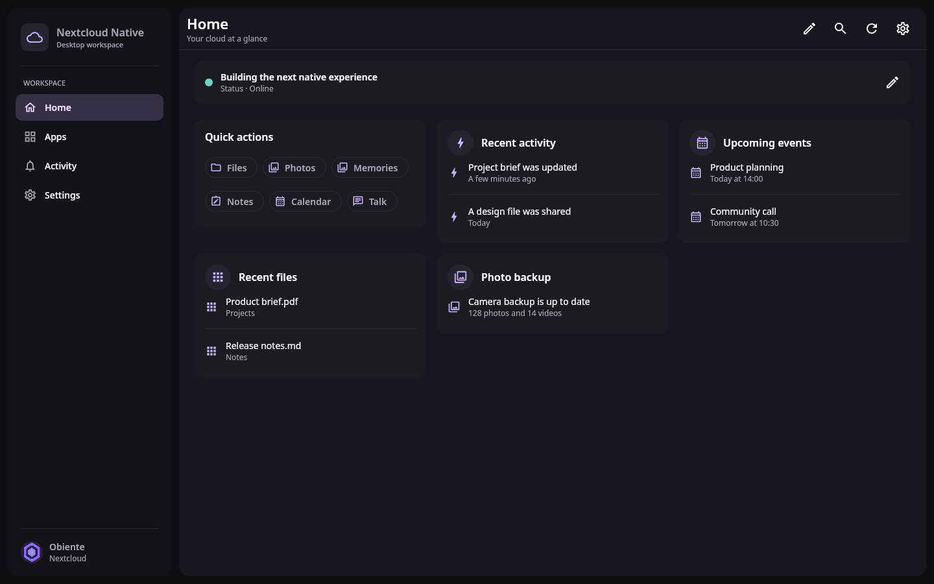The height and width of the screenshot is (584, 934).
Task: Click the 'Nextcloud Native' app title
Action: click(100, 32)
